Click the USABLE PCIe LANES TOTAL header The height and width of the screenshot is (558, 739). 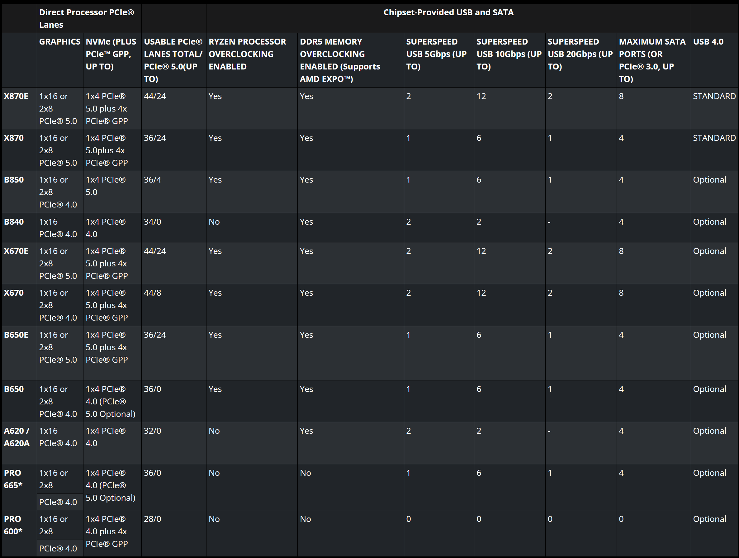[x=173, y=60]
